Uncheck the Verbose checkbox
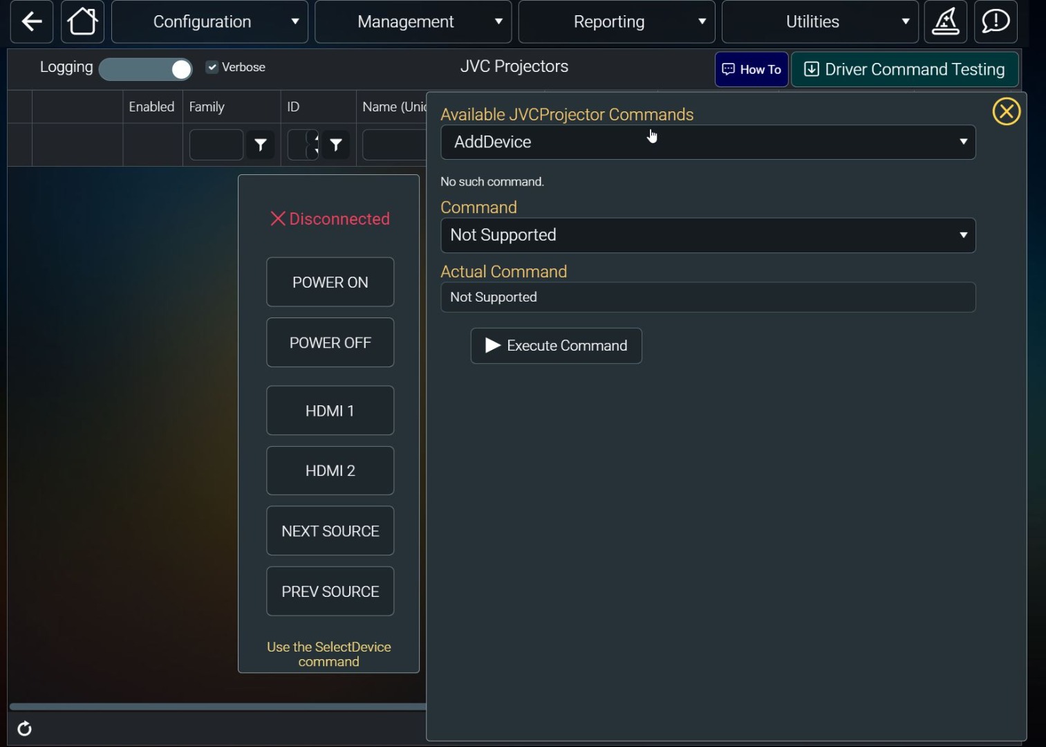 pyautogui.click(x=212, y=67)
